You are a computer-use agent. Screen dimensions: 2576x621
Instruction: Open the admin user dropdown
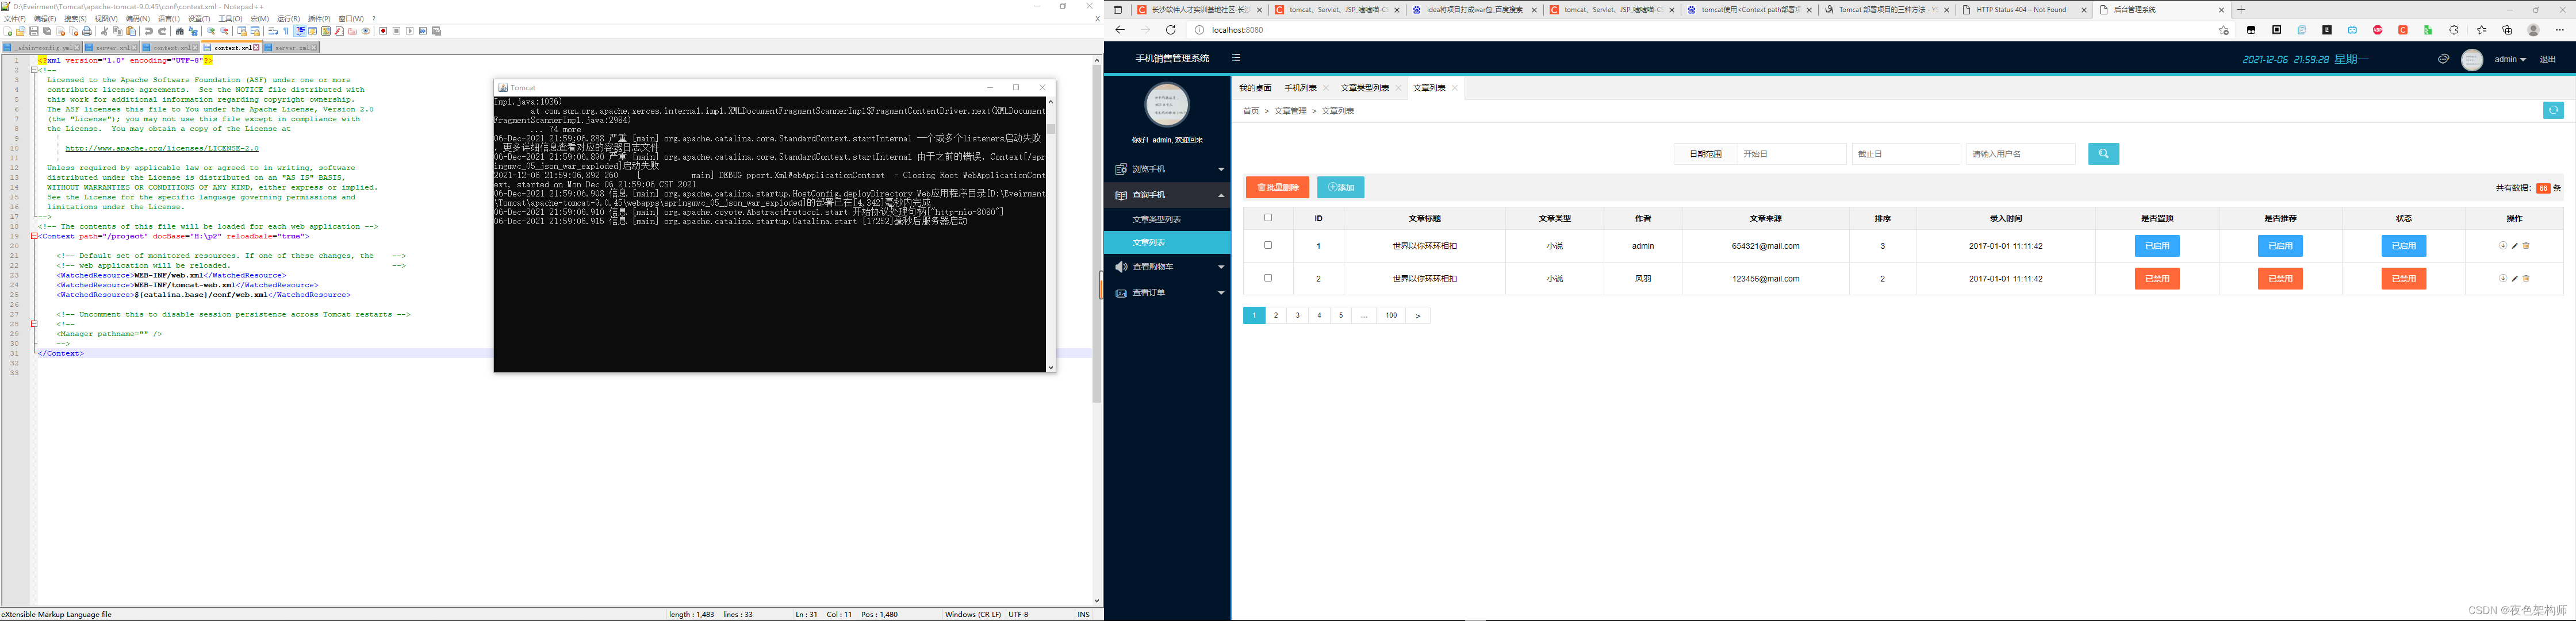click(x=2509, y=60)
